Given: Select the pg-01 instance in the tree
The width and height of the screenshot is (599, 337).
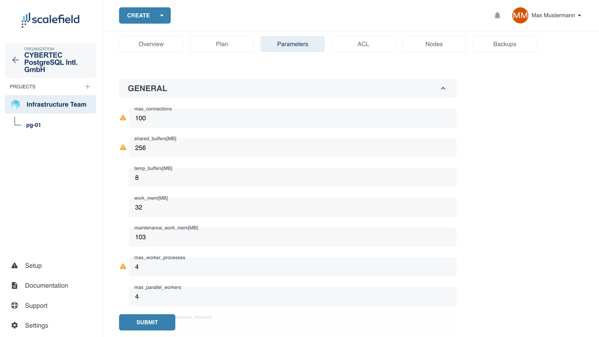Looking at the screenshot, I should click(x=33, y=125).
